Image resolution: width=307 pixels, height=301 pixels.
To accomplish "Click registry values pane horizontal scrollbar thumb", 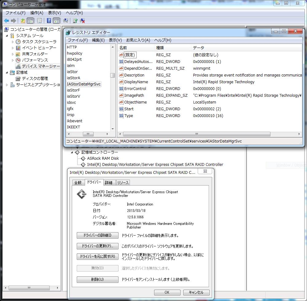I will point(196,134).
